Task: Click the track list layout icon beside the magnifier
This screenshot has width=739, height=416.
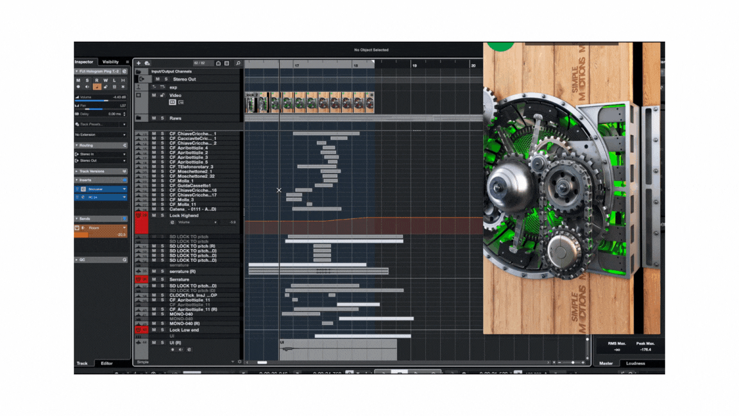Action: [x=226, y=63]
